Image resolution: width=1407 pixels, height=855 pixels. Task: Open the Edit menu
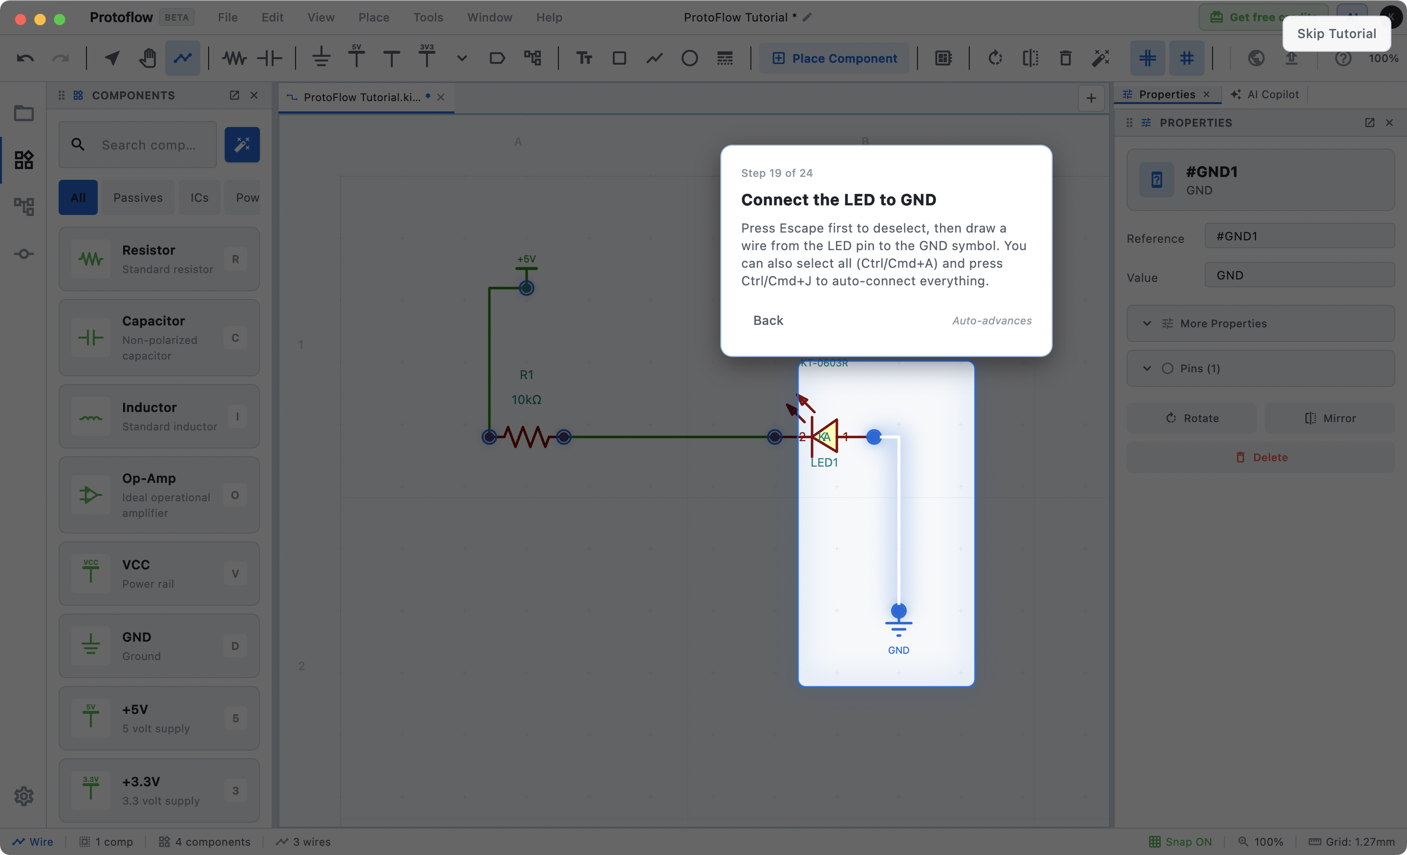[x=273, y=17]
